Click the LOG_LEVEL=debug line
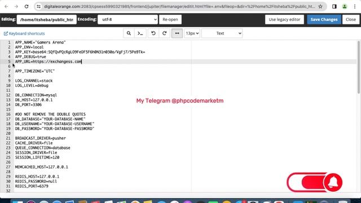 tap(32, 86)
